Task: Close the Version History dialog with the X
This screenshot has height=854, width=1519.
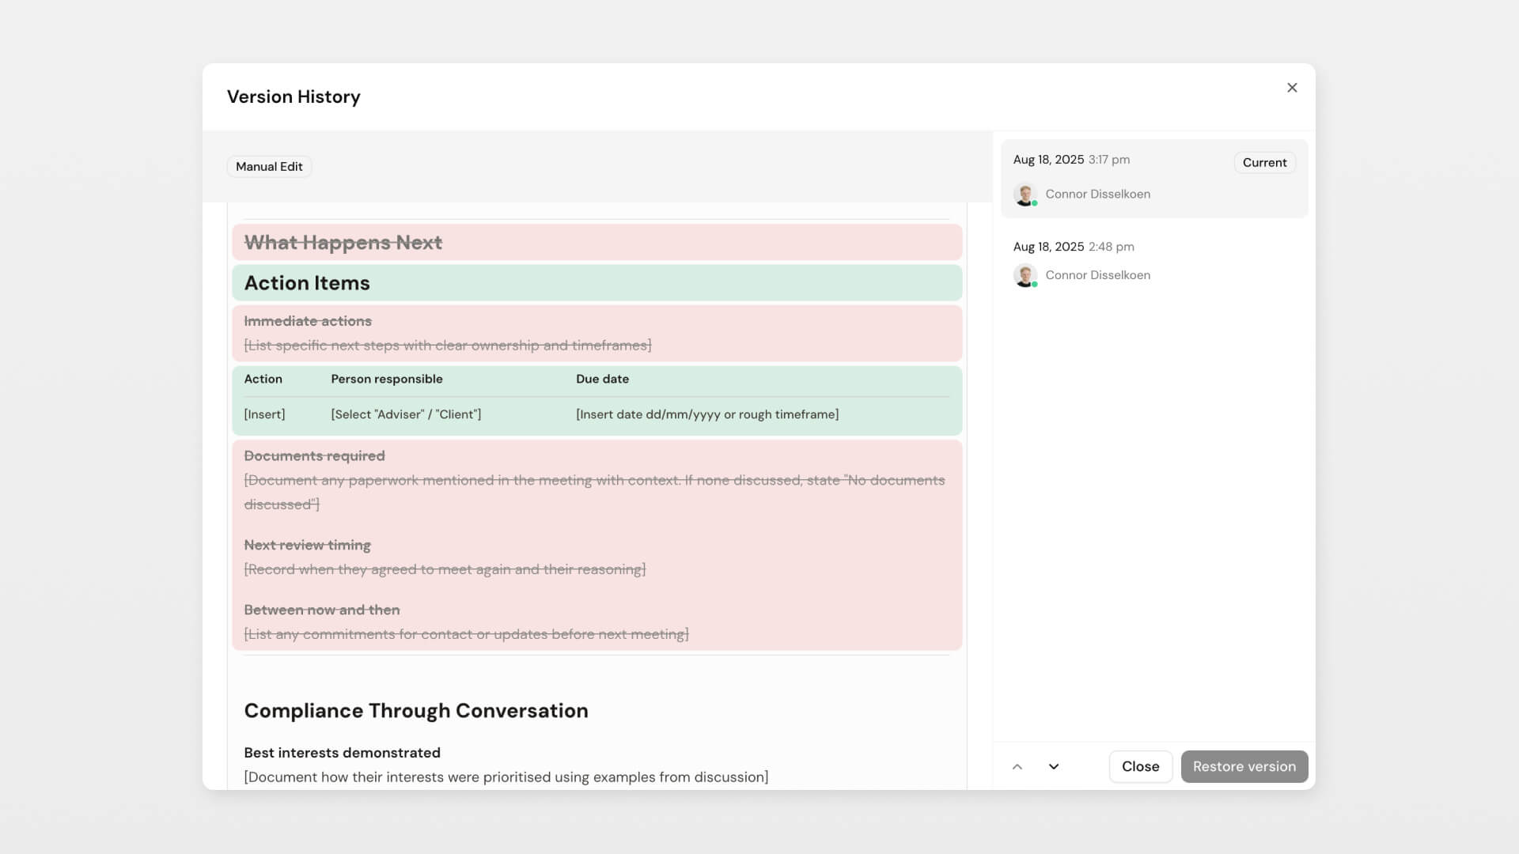Action: tap(1293, 88)
